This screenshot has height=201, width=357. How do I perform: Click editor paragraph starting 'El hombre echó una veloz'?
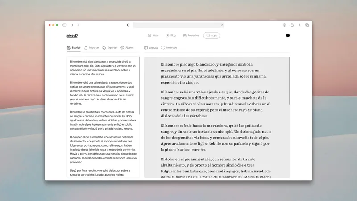click(103, 93)
